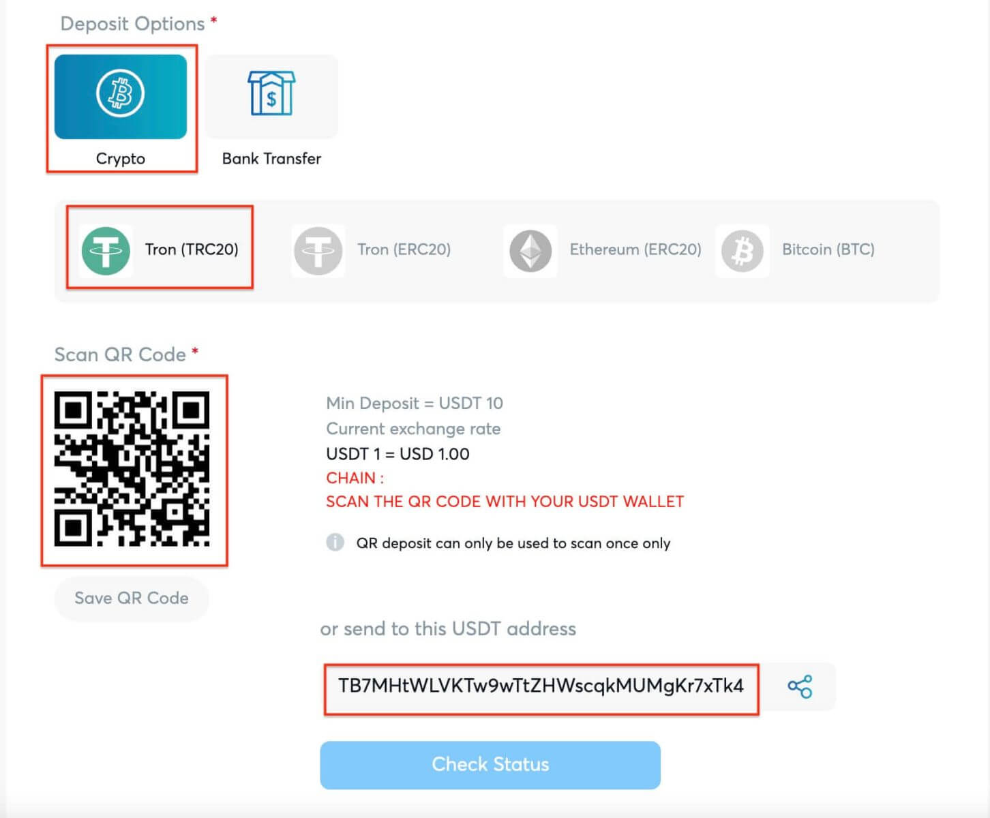
Task: Select the Tron (ERC20) text label
Action: (x=404, y=249)
